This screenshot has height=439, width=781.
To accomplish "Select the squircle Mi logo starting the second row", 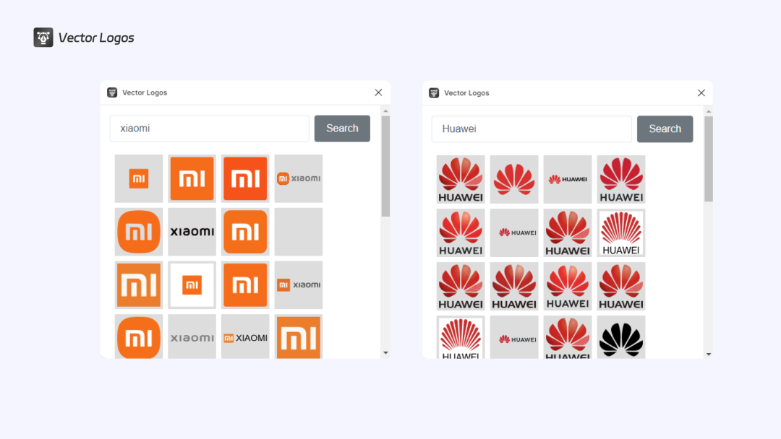I will (138, 232).
